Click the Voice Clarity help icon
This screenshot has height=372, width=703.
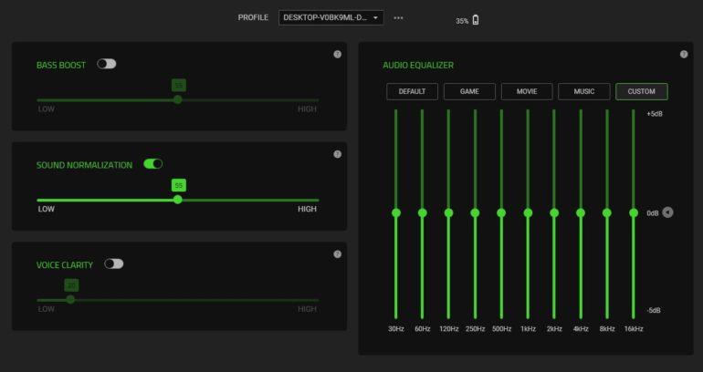337,254
